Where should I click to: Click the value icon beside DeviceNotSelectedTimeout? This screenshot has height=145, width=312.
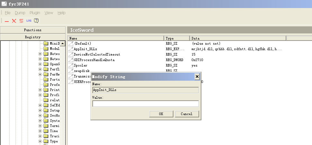pos(71,55)
